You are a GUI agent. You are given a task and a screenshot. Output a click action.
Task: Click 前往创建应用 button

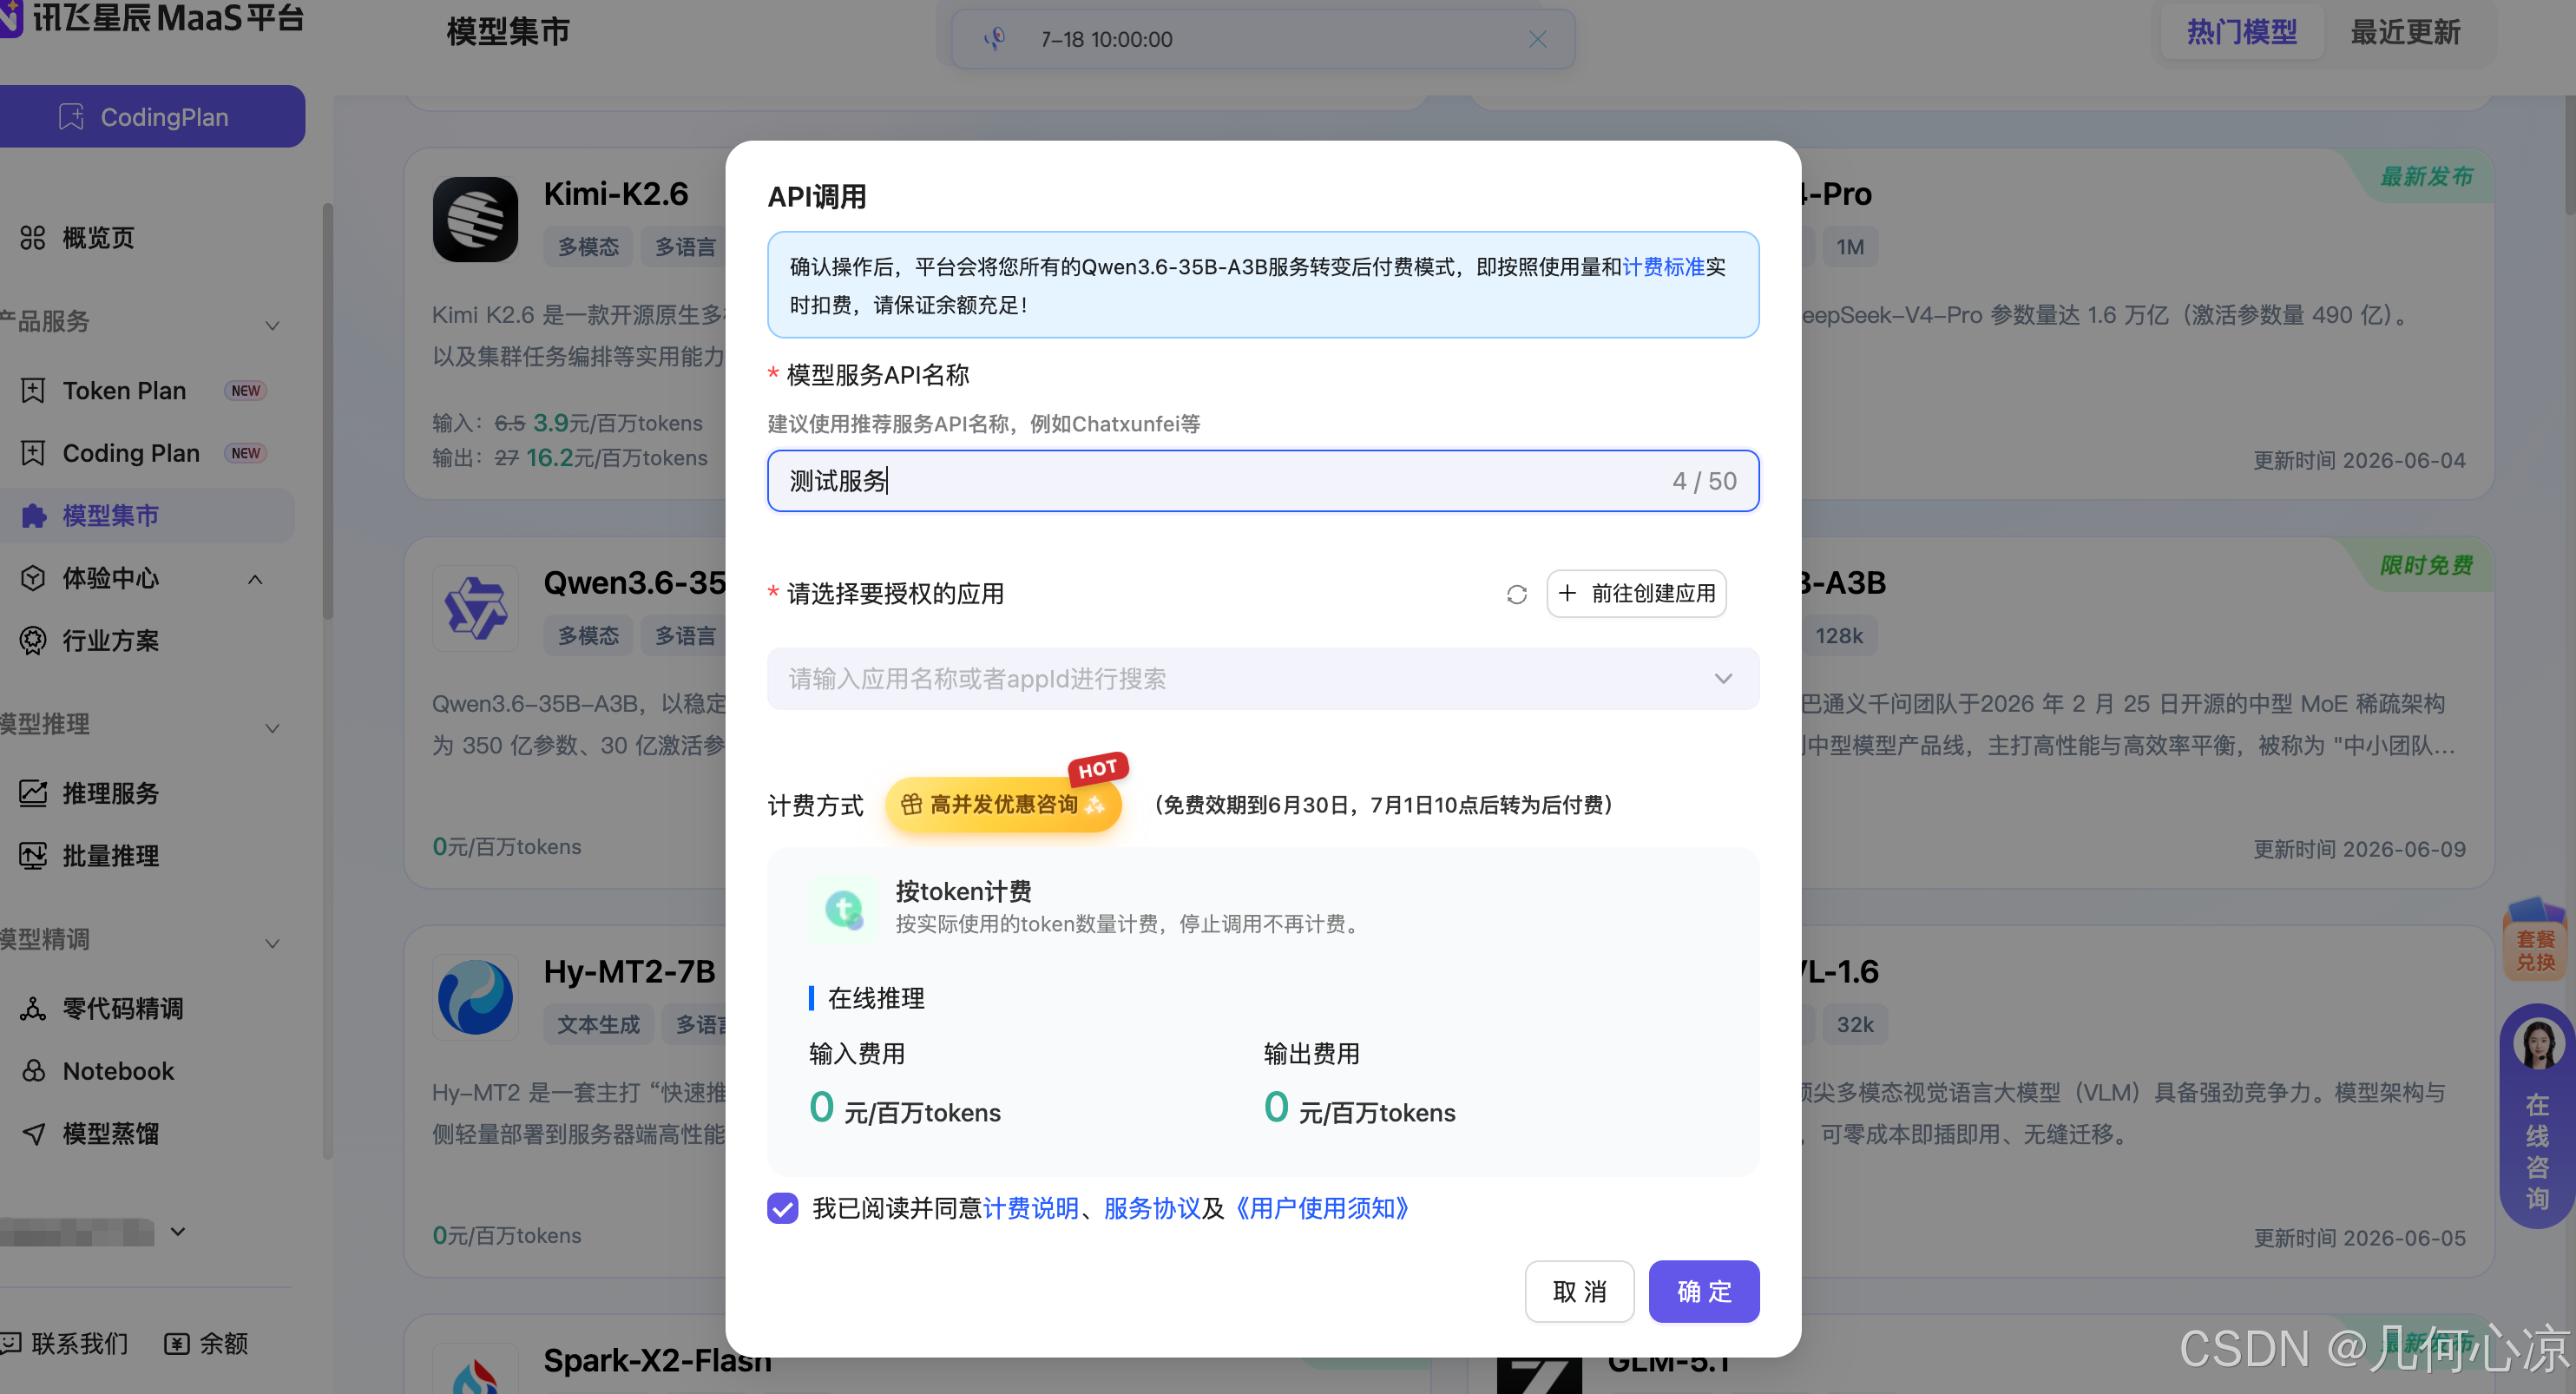pos(1636,594)
